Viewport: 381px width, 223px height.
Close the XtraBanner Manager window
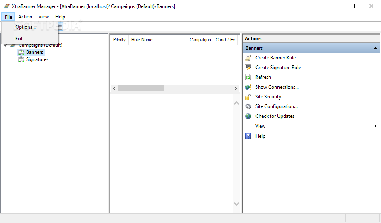tap(371, 6)
